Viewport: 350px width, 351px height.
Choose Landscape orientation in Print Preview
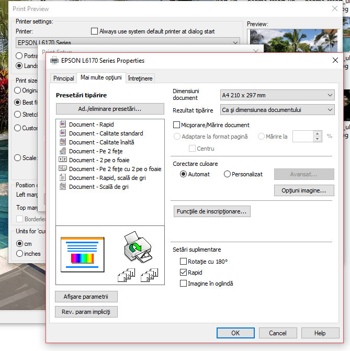[x=19, y=66]
